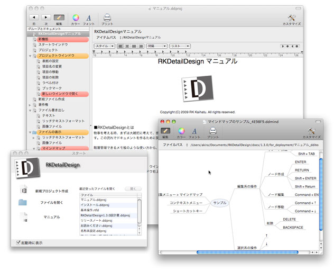The height and width of the screenshot is (271, 334).
Task: Collapse the プロジェクトウインドウ disclosure triangle
Action: coord(30,56)
